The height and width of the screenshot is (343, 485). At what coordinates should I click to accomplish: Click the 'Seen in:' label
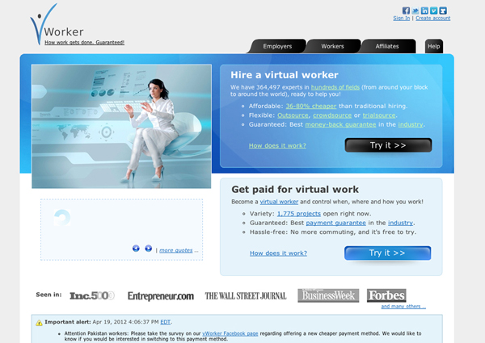(48, 295)
